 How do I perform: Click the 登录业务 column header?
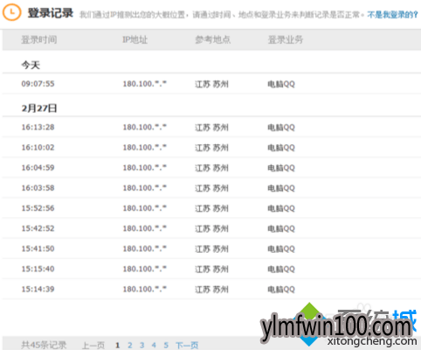(x=286, y=39)
